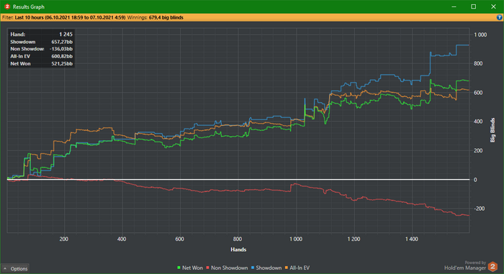Minimize the Results Graph window
The image size is (504, 274).
coord(454,6)
